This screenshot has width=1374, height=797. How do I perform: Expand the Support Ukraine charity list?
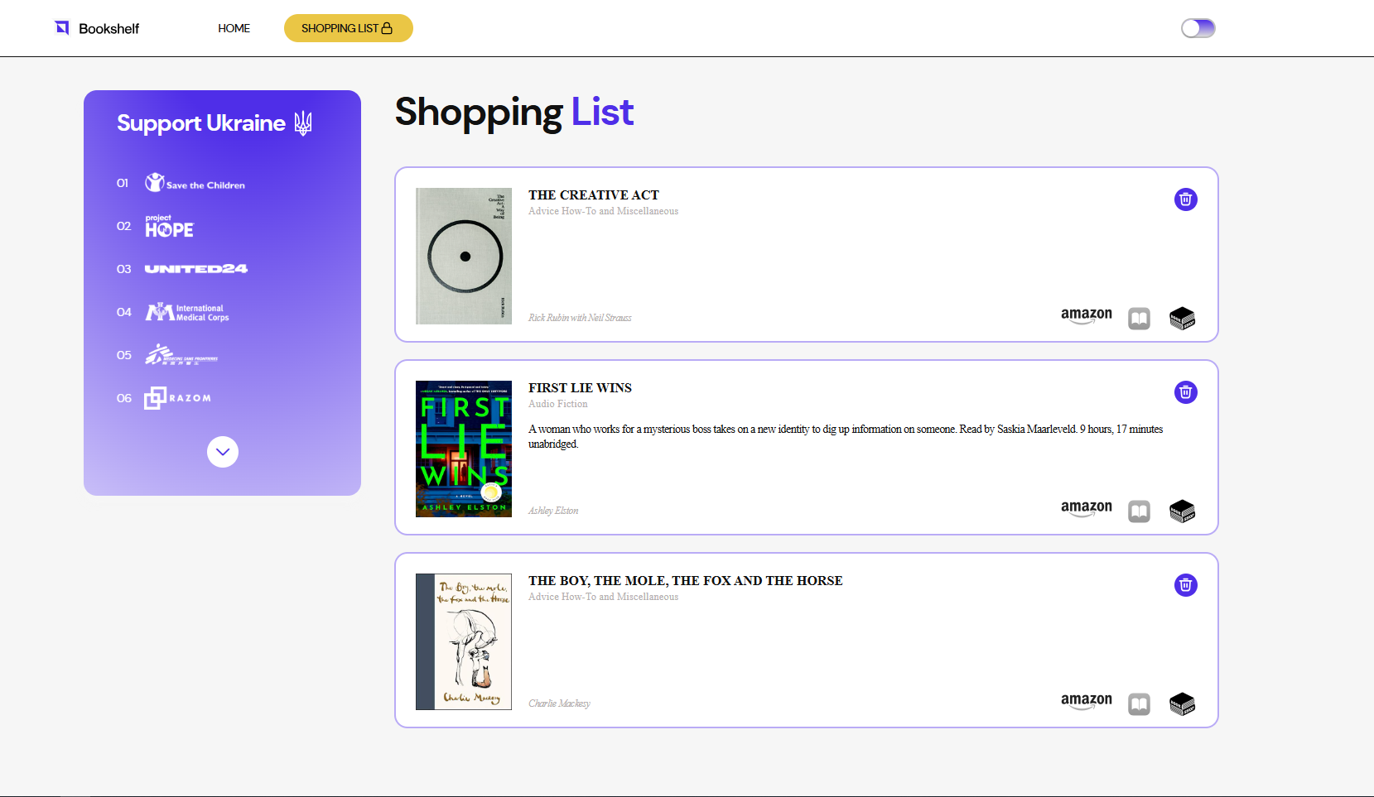pos(222,452)
